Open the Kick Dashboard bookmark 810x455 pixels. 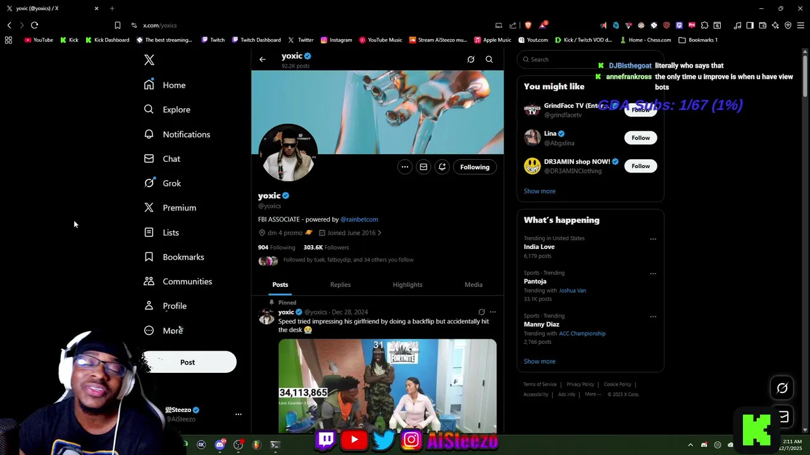click(107, 40)
